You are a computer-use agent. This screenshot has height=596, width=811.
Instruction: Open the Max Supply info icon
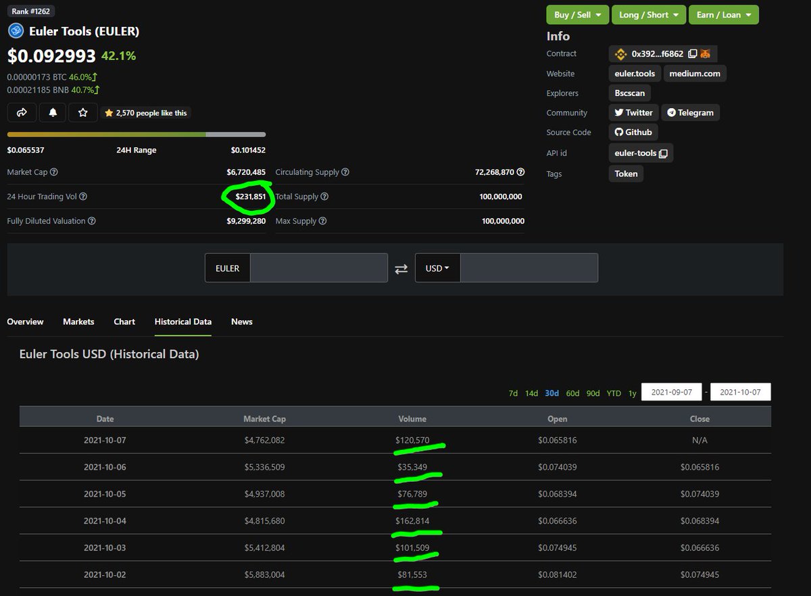[322, 221]
